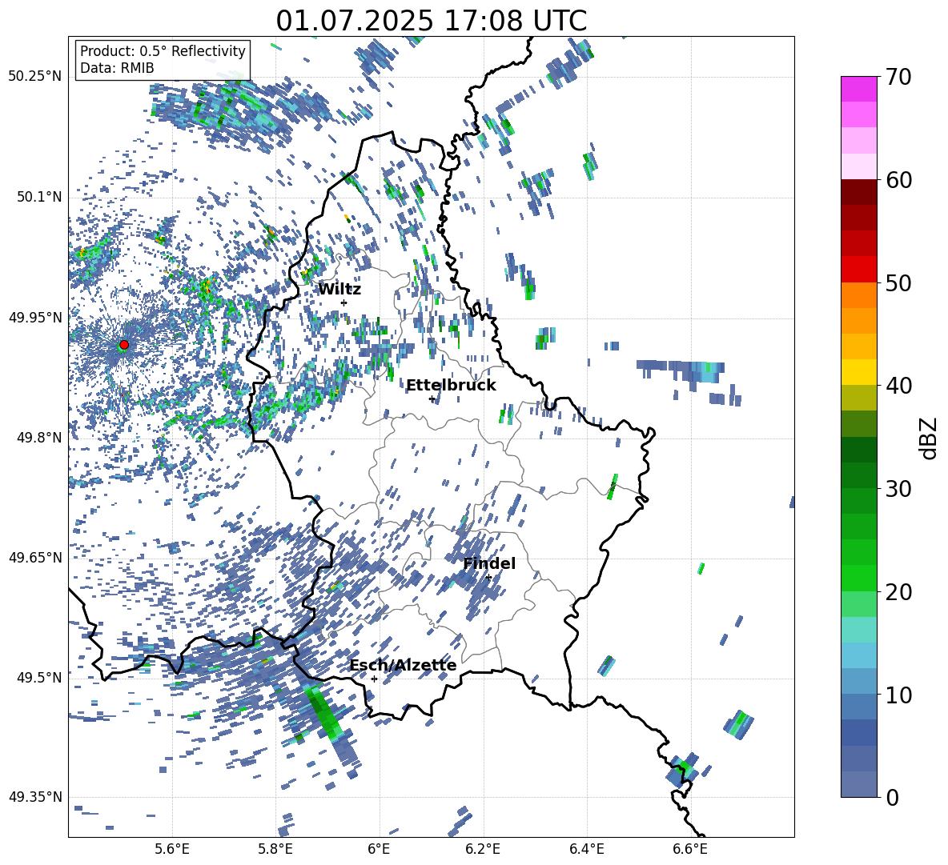Click the 6.2°E longitude label
948x865 pixels.
coord(483,849)
